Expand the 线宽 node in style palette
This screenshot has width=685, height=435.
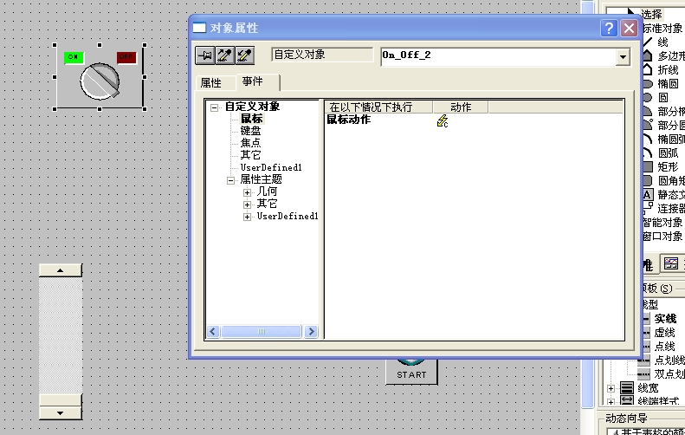(x=611, y=388)
